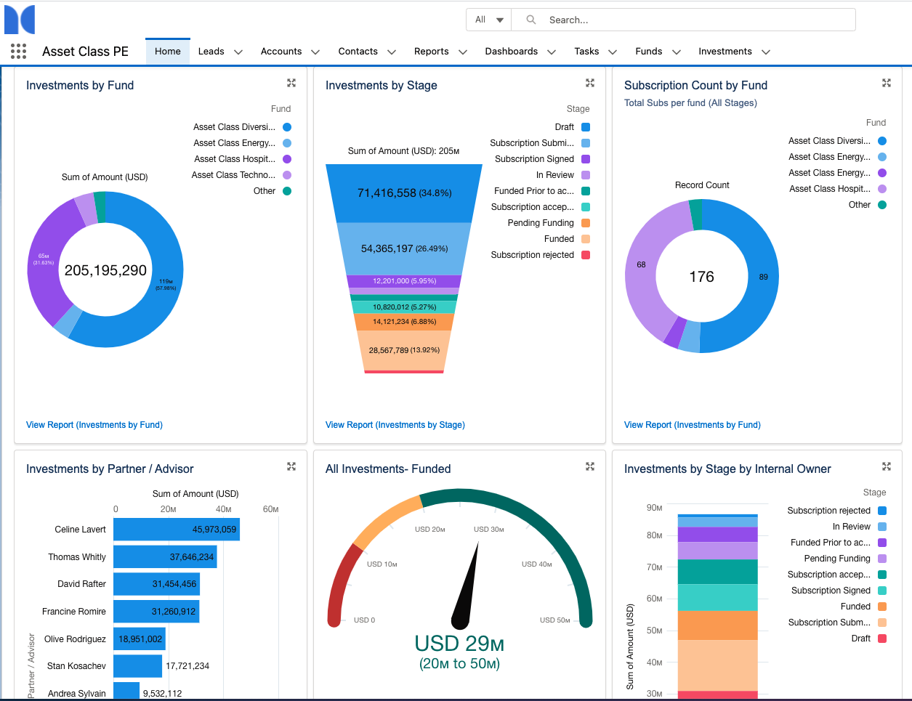Image resolution: width=912 pixels, height=701 pixels.
Task: Open the Funds tab dropdown arrow
Action: [677, 52]
